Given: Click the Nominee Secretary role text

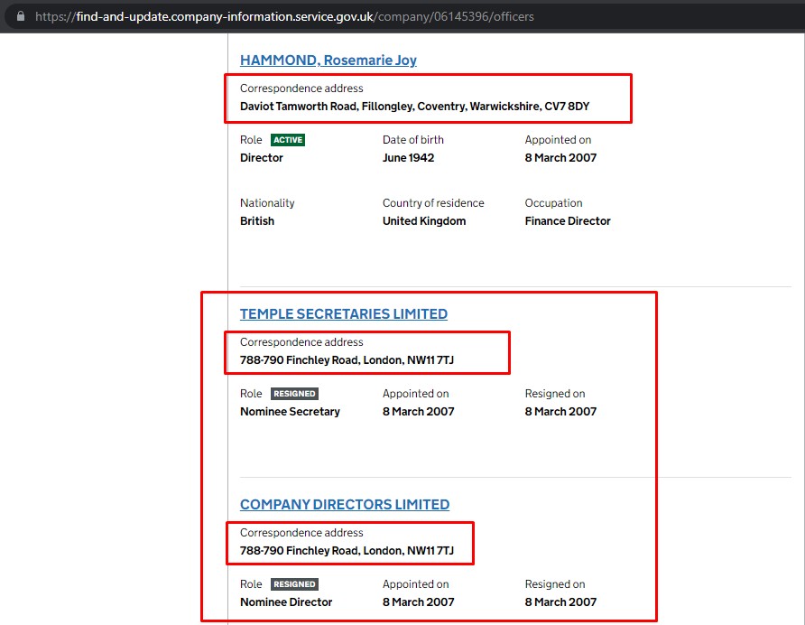Looking at the screenshot, I should pos(290,412).
